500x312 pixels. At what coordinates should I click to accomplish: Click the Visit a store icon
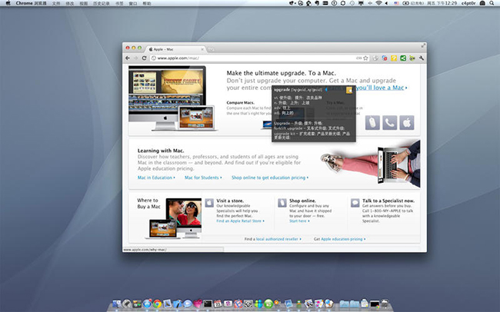click(x=209, y=203)
